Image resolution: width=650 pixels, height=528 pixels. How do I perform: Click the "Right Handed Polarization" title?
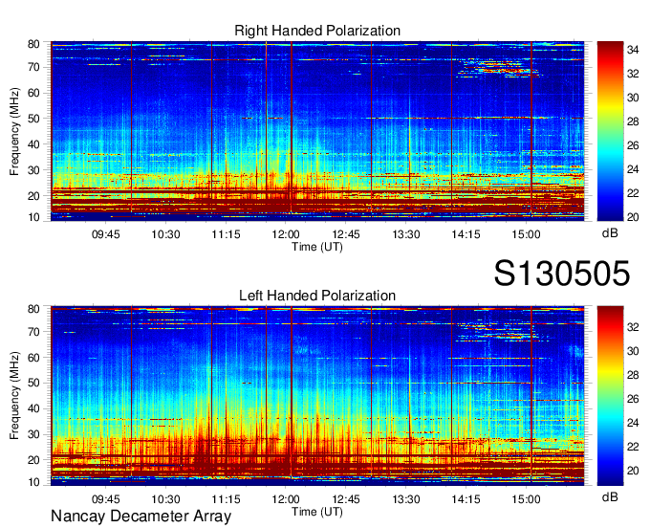pyautogui.click(x=317, y=31)
